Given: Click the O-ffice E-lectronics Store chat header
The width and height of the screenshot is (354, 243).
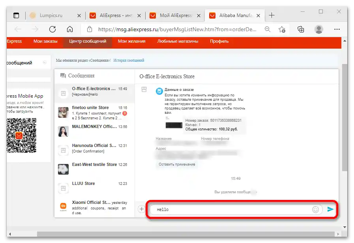Looking at the screenshot, I should pyautogui.click(x=167, y=76).
